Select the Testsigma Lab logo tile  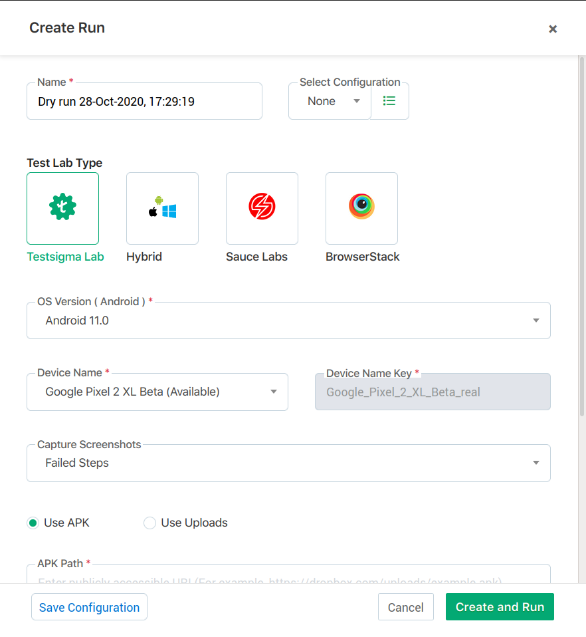(62, 208)
